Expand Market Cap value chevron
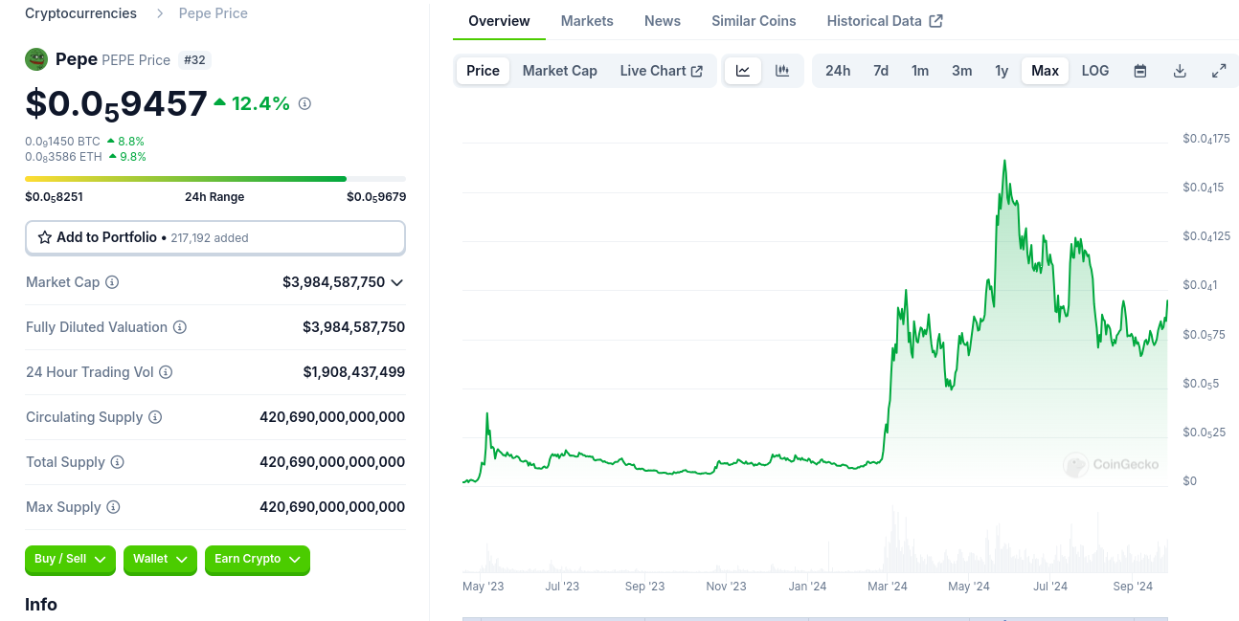Viewport: 1239px width, 621px height. pyautogui.click(x=397, y=282)
